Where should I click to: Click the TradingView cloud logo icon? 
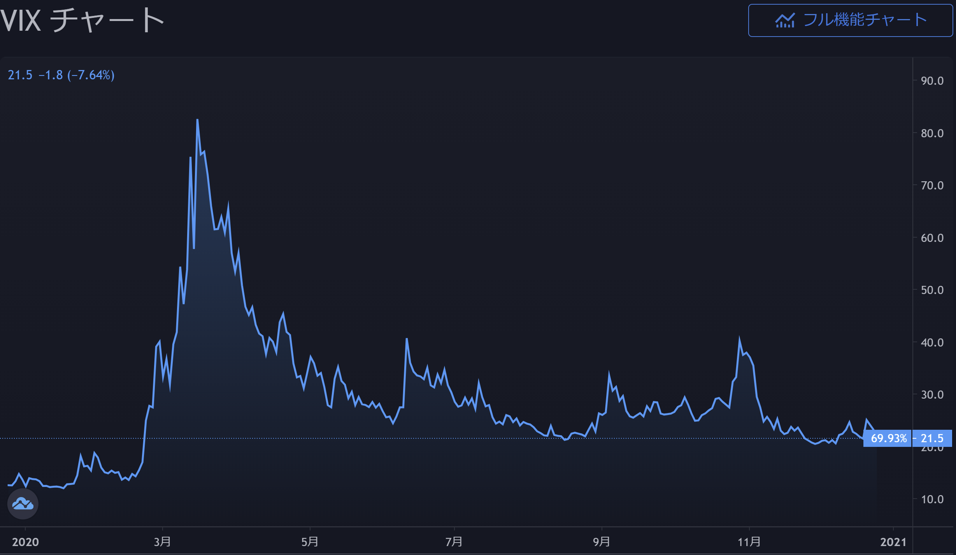point(23,504)
